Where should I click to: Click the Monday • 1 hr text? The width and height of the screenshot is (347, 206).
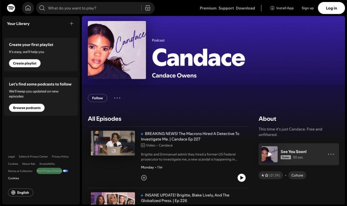152,167
